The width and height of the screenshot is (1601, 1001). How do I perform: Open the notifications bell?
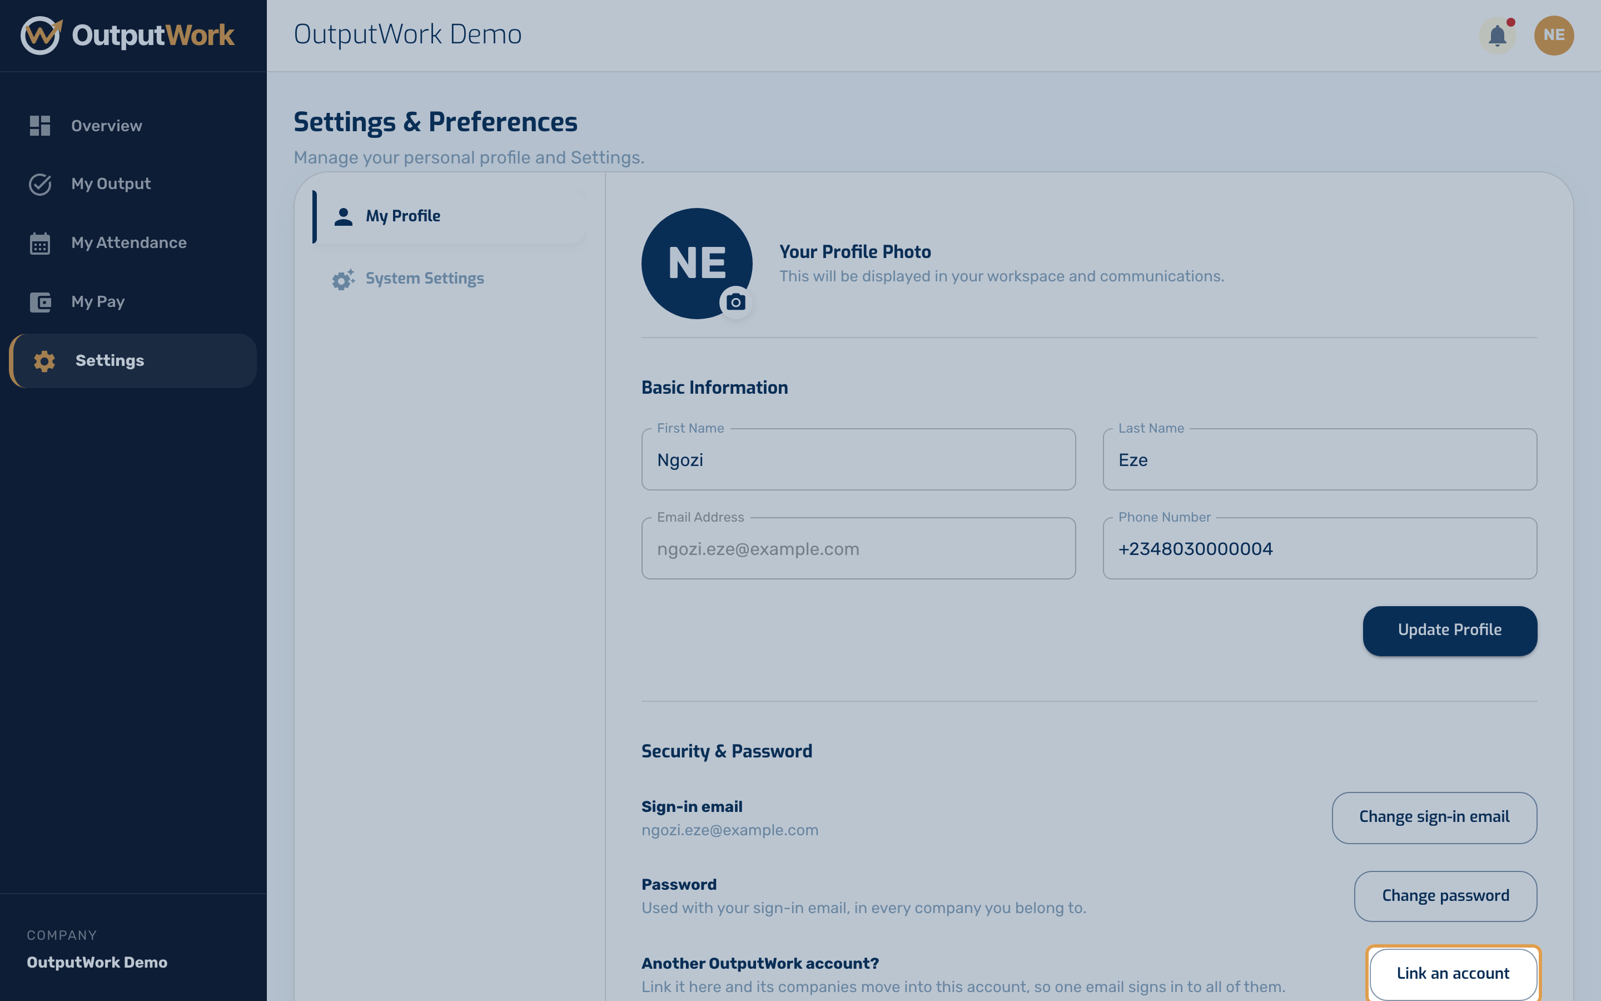[1497, 36]
